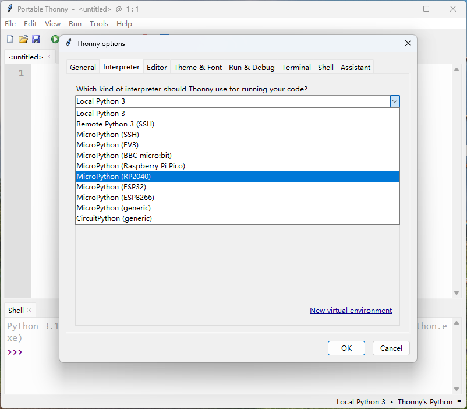Open the Edit menu

[30, 23]
